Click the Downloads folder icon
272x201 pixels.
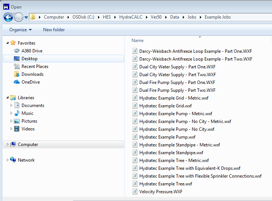[17, 74]
